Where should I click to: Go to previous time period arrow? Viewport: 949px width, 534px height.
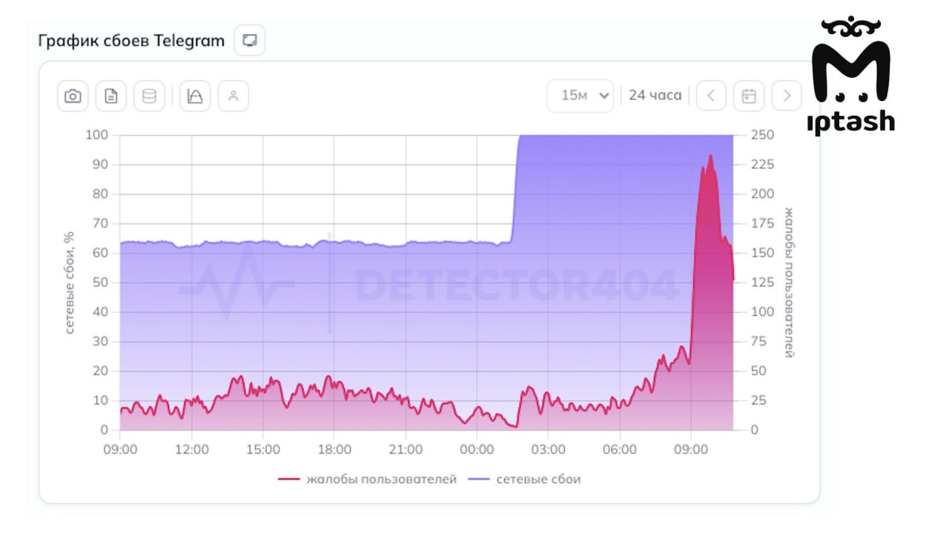[x=711, y=96]
